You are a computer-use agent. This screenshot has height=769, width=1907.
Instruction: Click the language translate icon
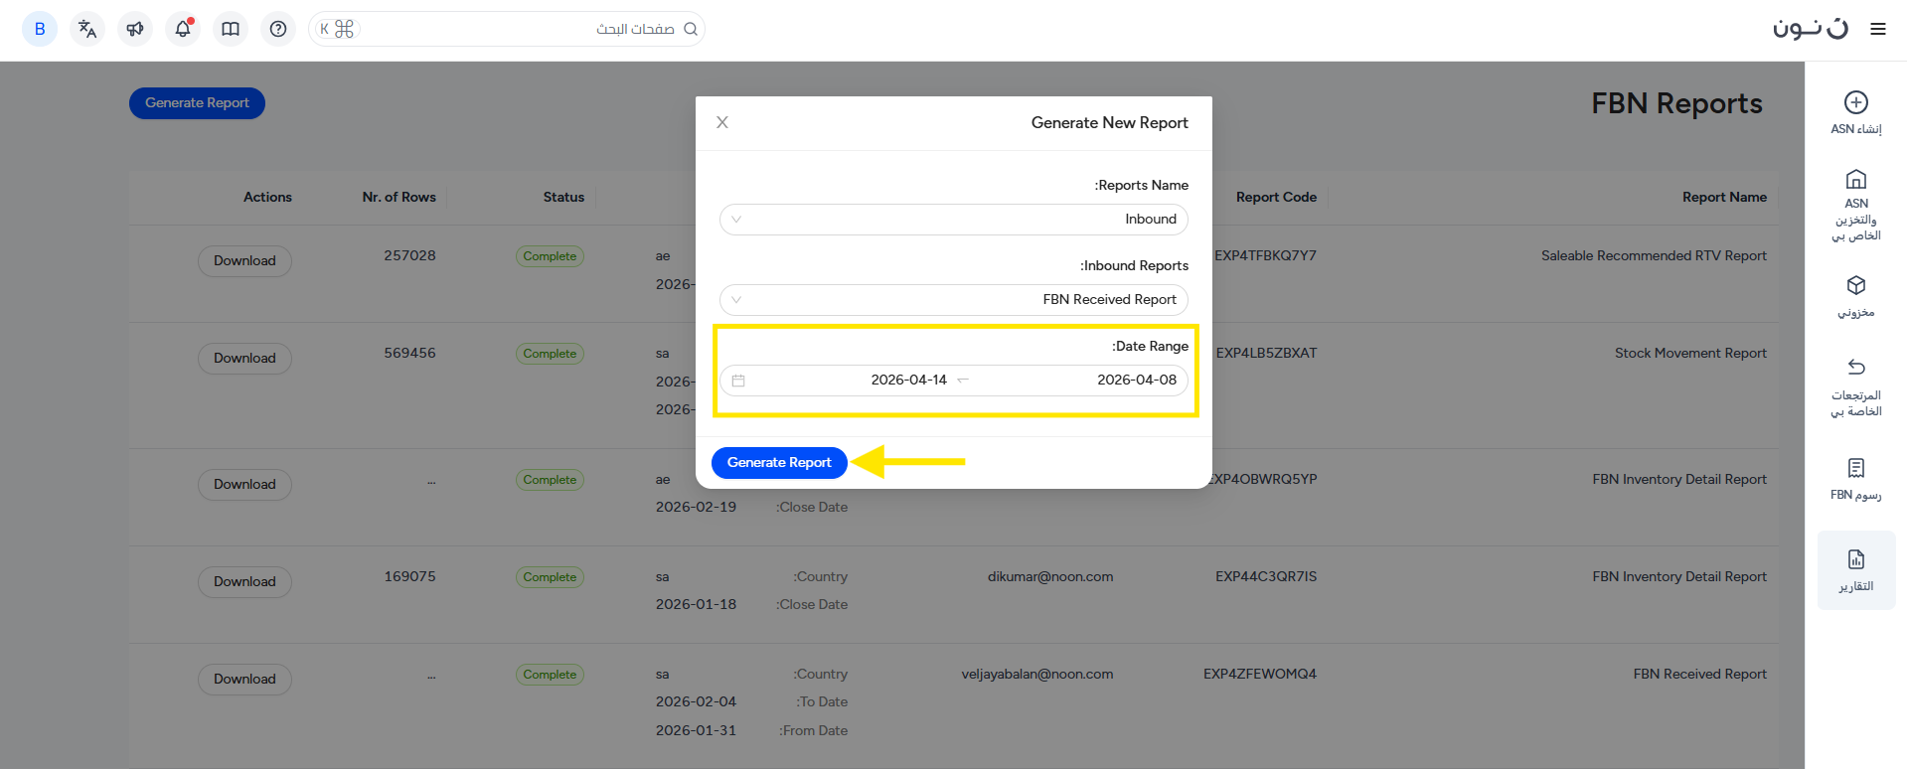(x=87, y=29)
